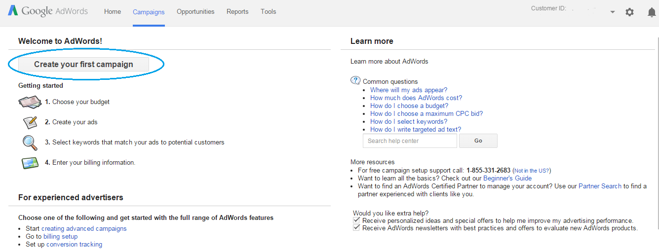Expand the Customer ID account dropdown arrow
Screen dimensions: 659x251
point(613,12)
